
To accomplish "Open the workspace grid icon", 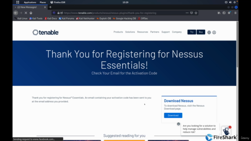I will point(18,2).
